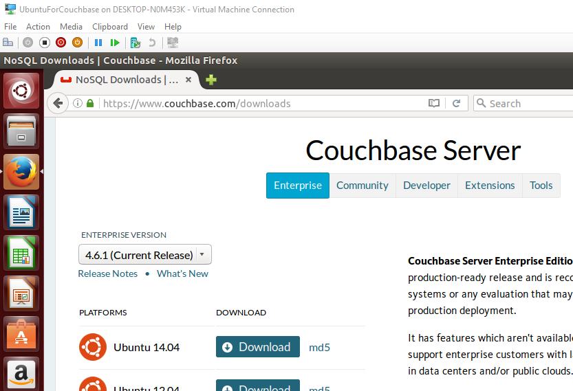Click the Ctrl+Alt+Del toolbar icon
The image size is (573, 391).
8,43
